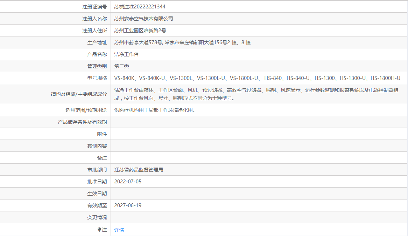Select product name 洁净工作台
Viewport: 408px width, 237px height.
(x=126, y=54)
